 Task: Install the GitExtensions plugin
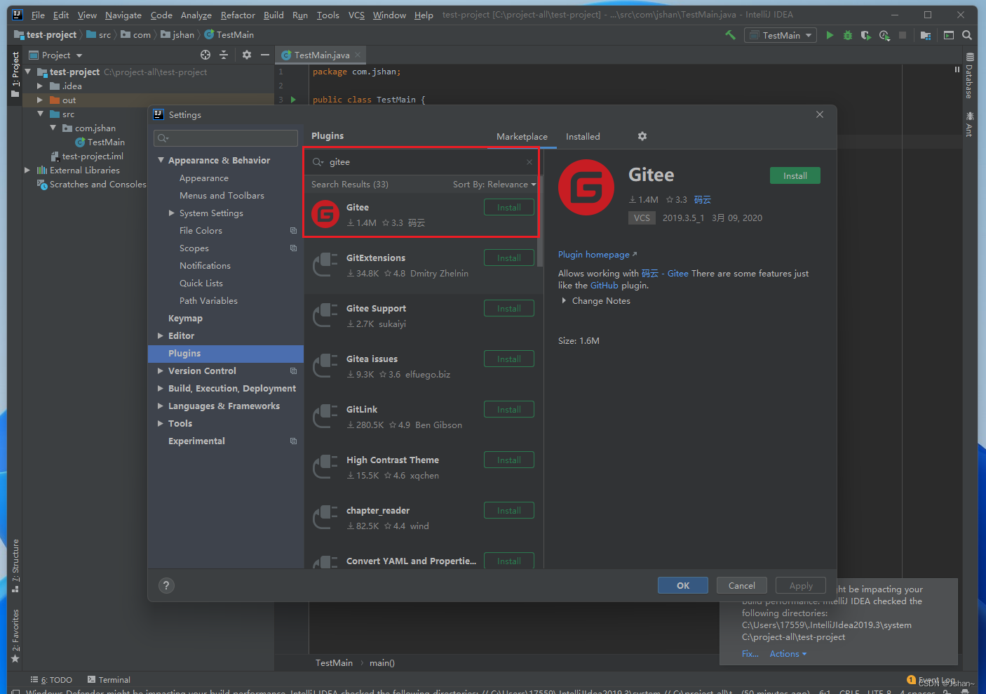pyautogui.click(x=508, y=258)
